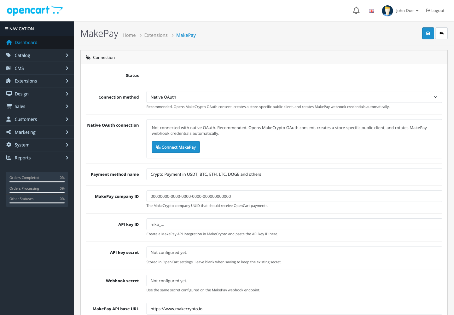Image resolution: width=454 pixels, height=315 pixels.
Task: Follow the Home breadcrumb link
Action: point(129,35)
